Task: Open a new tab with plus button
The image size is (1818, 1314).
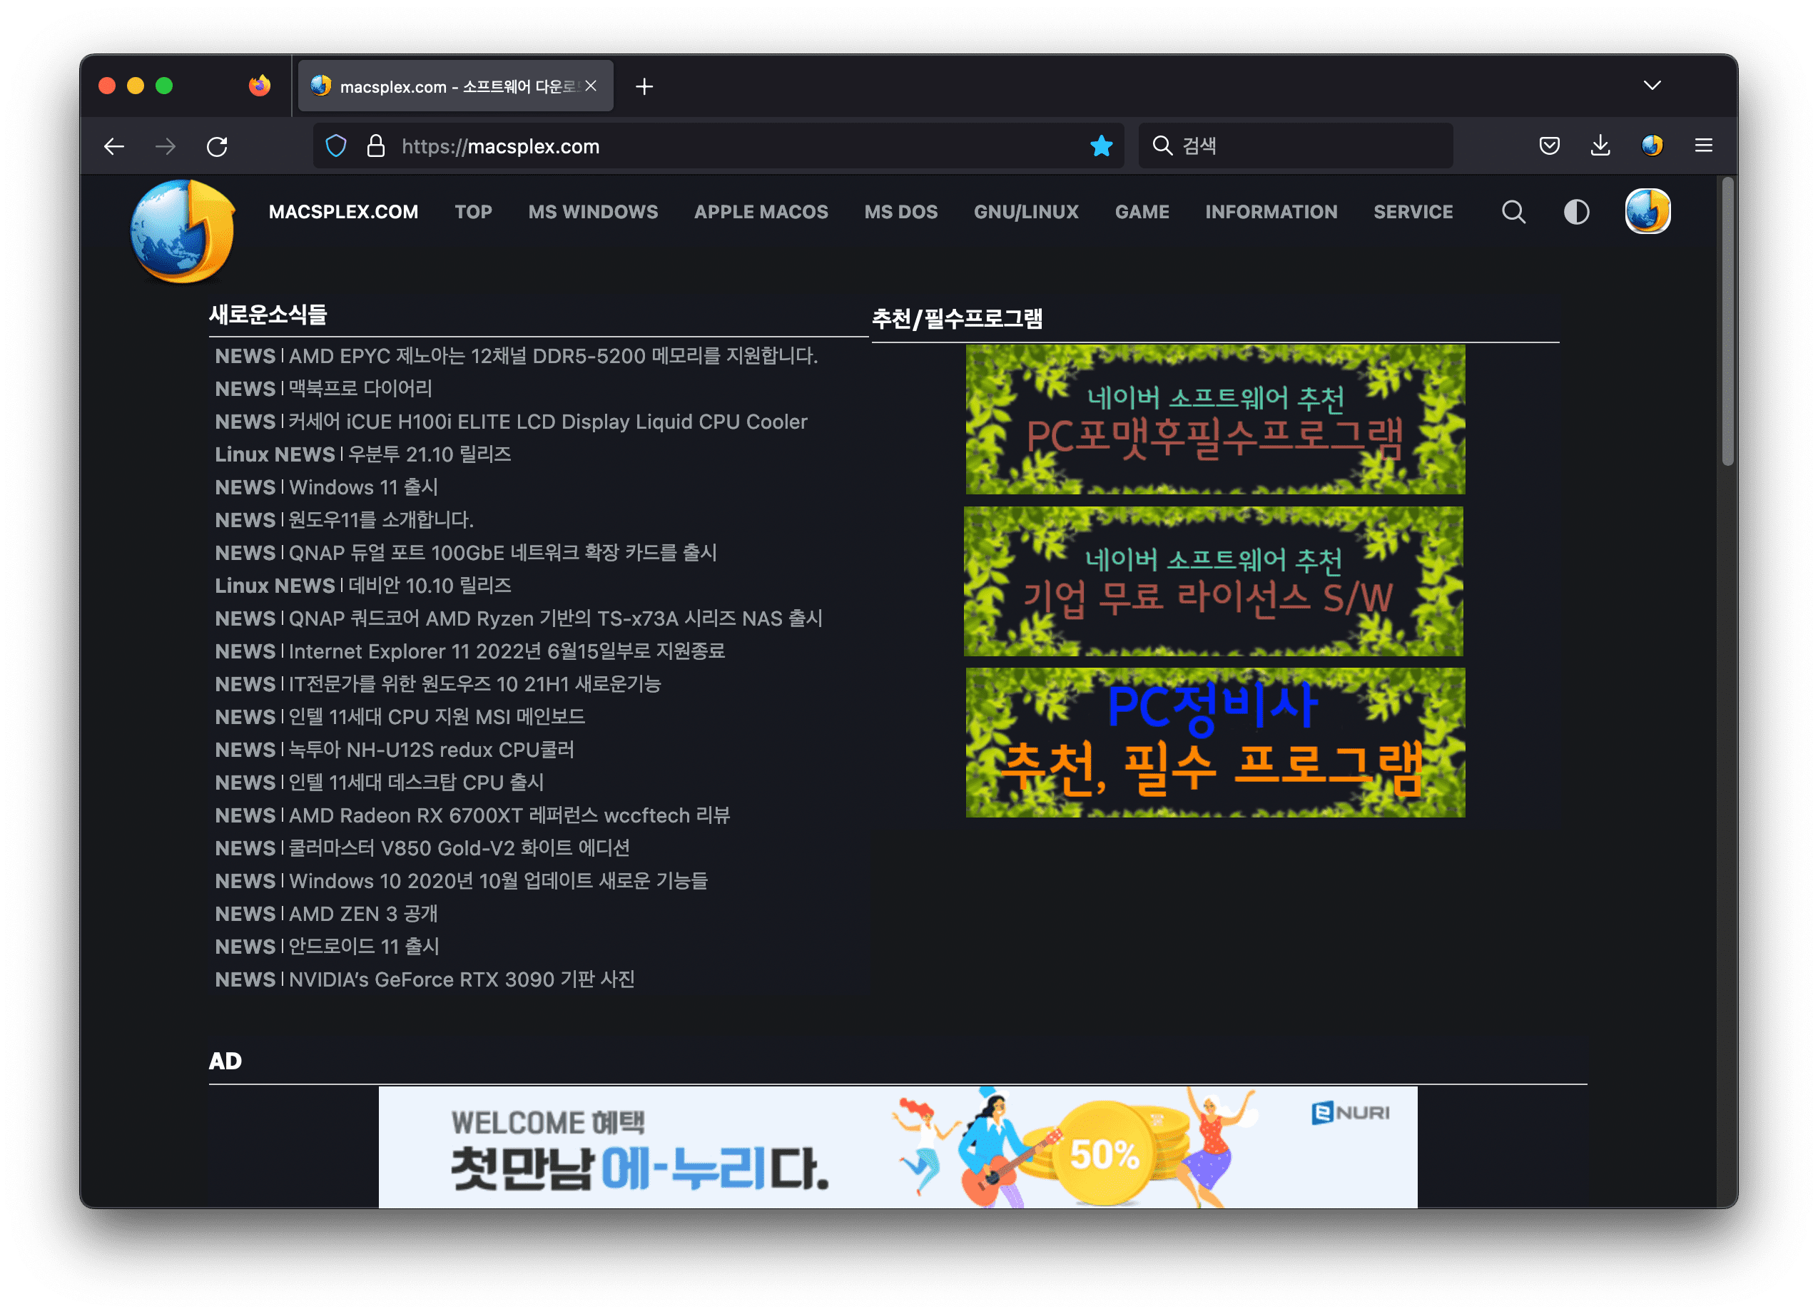Action: click(644, 86)
